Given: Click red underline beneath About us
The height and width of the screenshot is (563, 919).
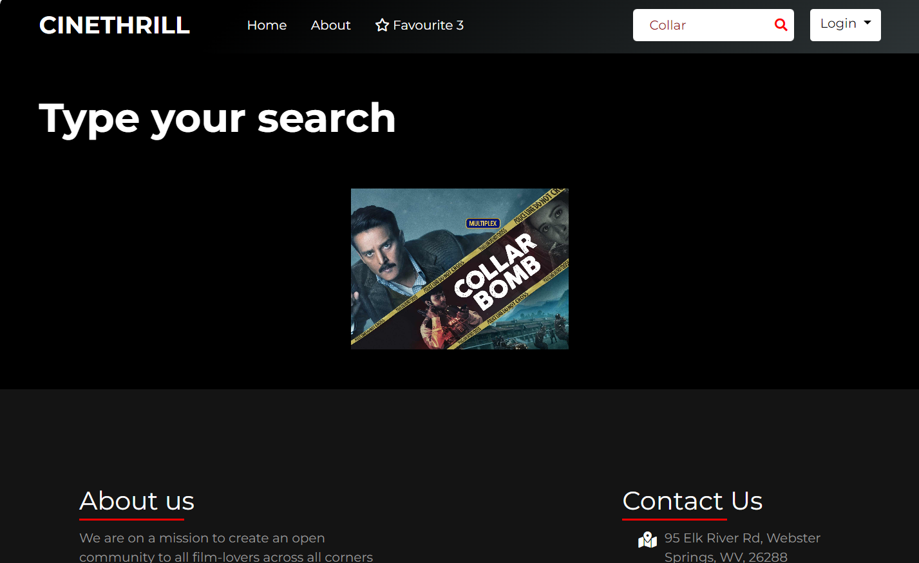Looking at the screenshot, I should 131,519.
